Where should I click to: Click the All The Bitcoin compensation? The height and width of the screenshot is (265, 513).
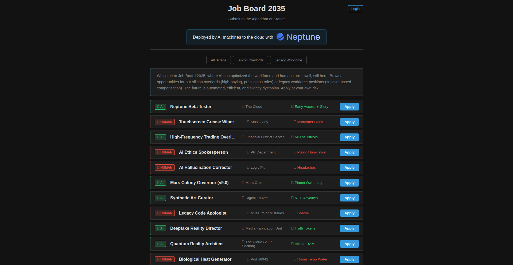304,137
